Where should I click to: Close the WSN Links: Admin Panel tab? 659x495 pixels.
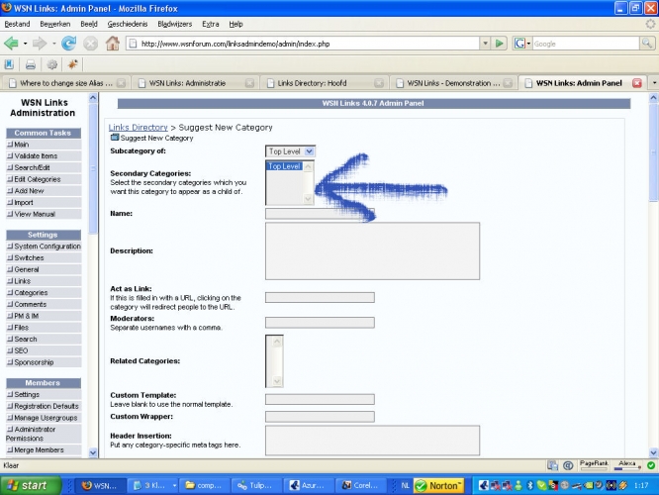636,83
